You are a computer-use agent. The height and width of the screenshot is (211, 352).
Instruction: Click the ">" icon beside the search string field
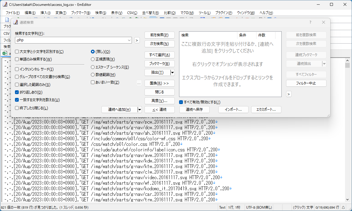point(137,40)
